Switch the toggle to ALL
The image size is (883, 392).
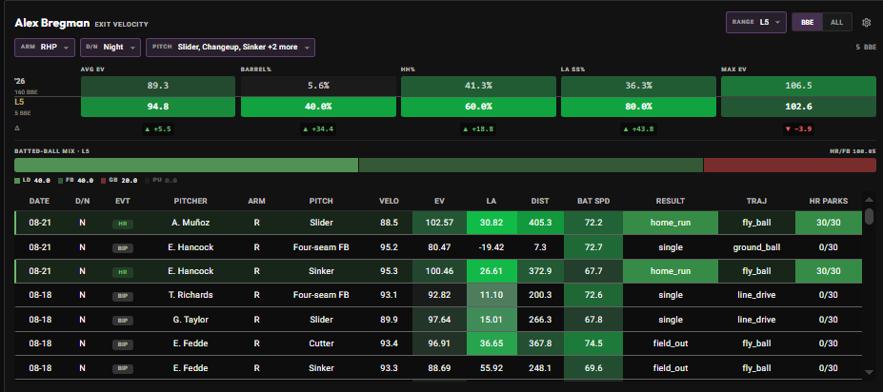coord(837,23)
